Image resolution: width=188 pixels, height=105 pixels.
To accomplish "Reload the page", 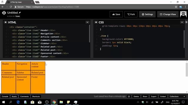I will pos(11,7).
